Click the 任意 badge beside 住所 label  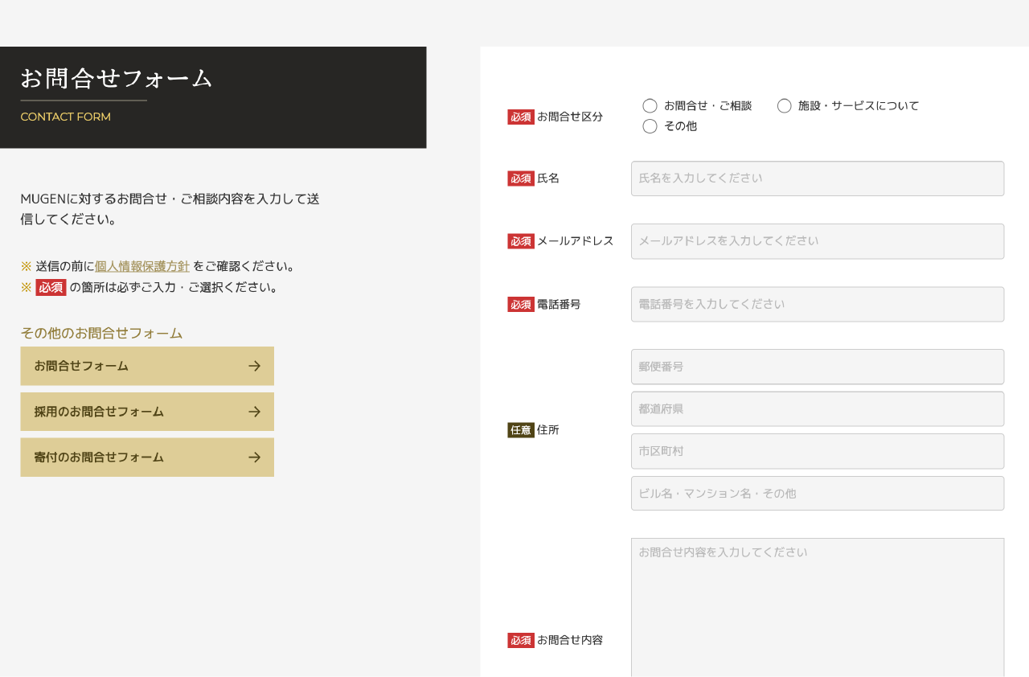pyautogui.click(x=521, y=430)
